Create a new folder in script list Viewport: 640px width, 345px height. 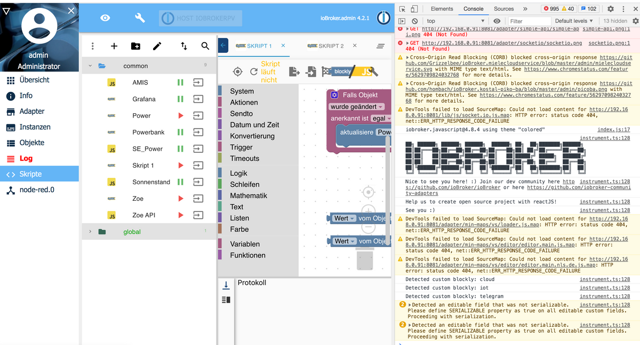(x=135, y=46)
